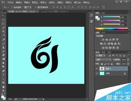The width and height of the screenshot is (131, 101).
Task: Select the Hand tool
Action: (x=3, y=87)
